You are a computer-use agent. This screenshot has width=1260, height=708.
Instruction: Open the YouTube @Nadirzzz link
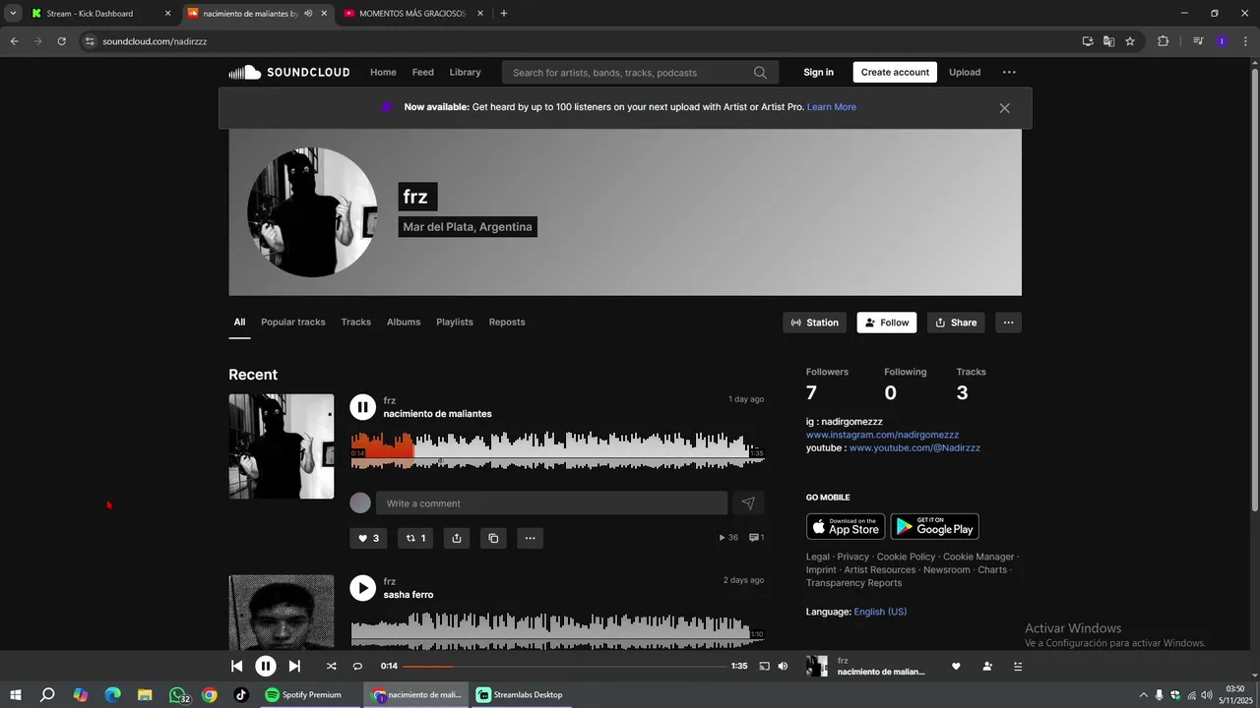point(914,447)
